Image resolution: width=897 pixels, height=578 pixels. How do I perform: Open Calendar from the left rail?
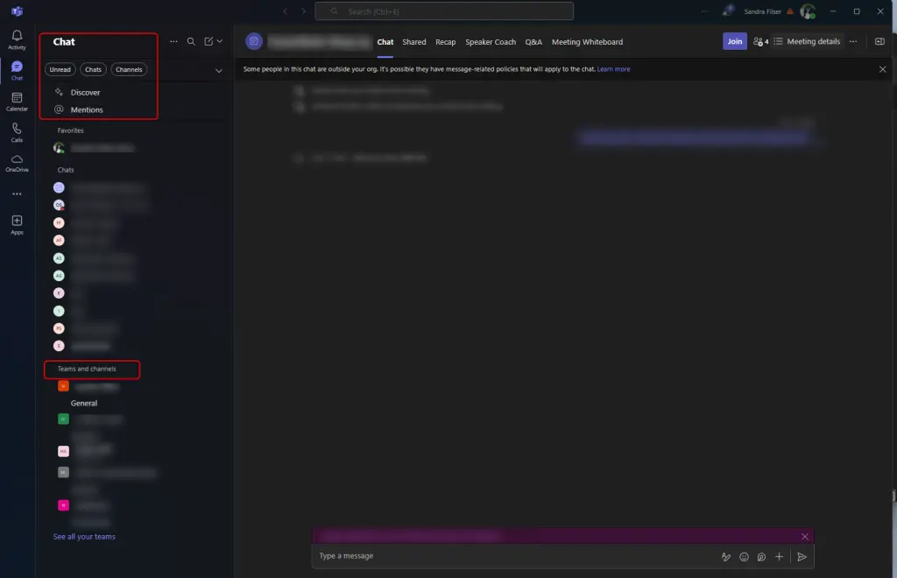pyautogui.click(x=17, y=101)
